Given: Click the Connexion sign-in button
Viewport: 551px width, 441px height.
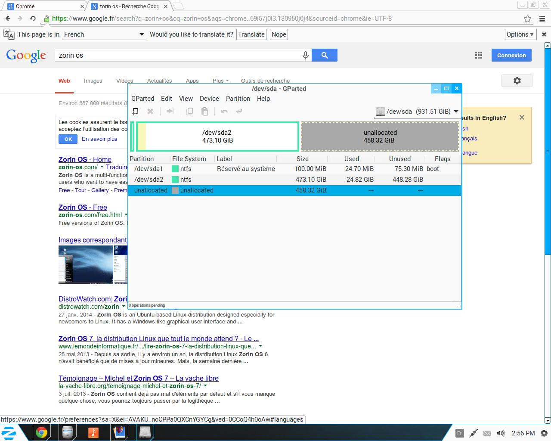Looking at the screenshot, I should (511, 55).
